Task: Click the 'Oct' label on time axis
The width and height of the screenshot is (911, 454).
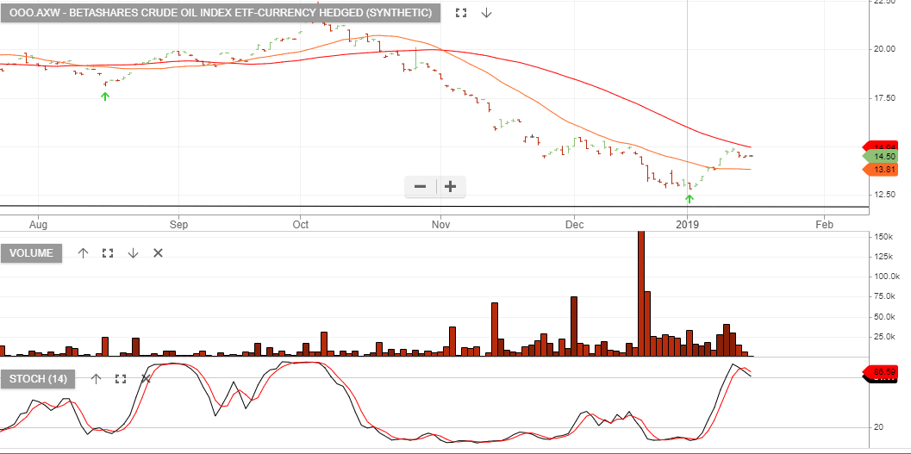Action: pos(301,224)
